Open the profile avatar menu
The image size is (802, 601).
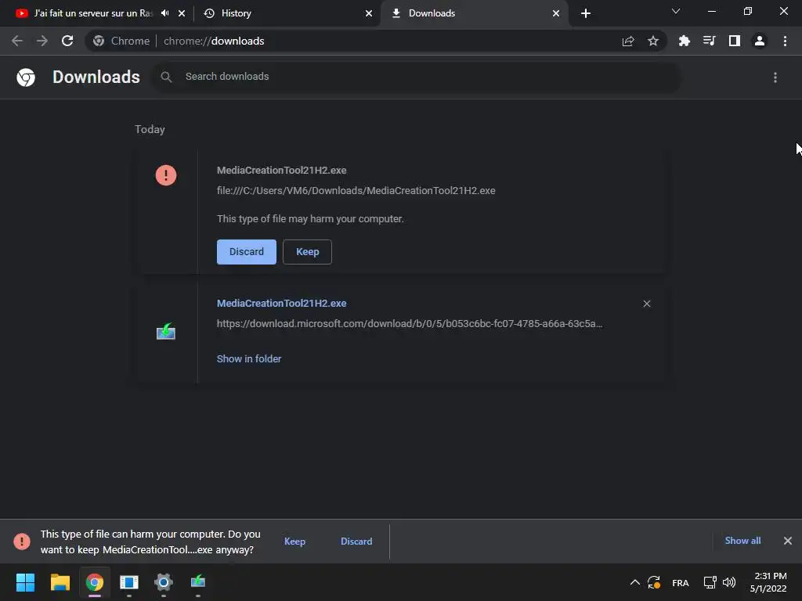coord(760,41)
